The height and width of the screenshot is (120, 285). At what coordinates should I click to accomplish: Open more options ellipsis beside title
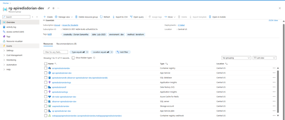[x=58, y=8]
